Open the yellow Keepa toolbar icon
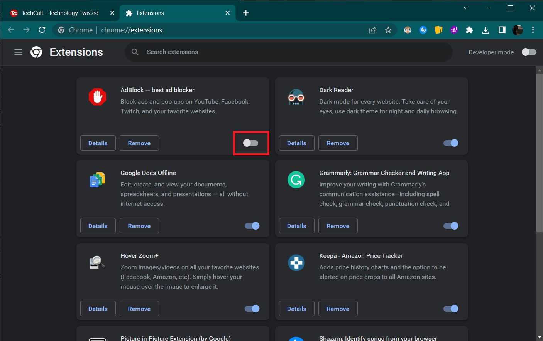Viewport: 543px width, 341px height. 438,30
